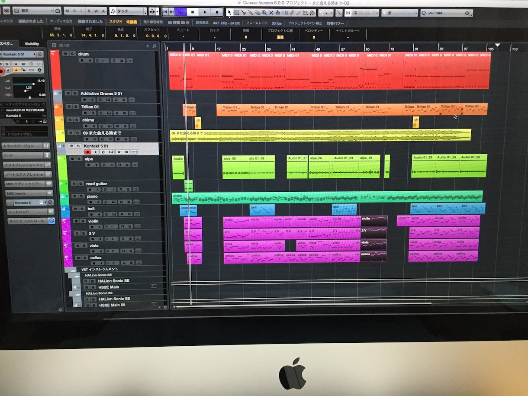Viewport: 528px width, 396px height.
Task: Select the Line tool
Action: click(299, 13)
